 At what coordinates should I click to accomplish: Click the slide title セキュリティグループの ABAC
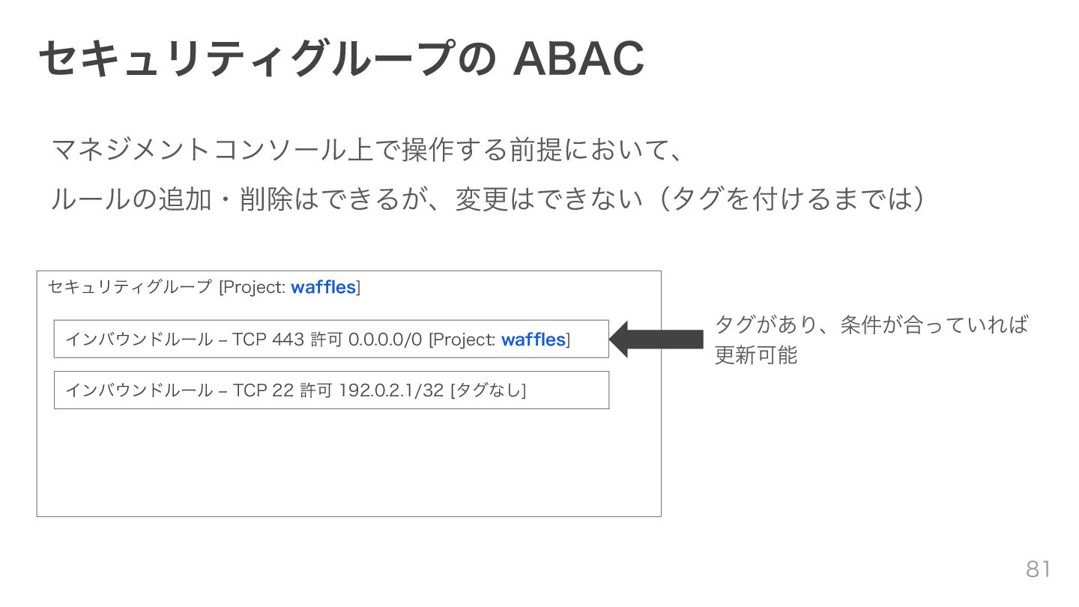[x=342, y=58]
